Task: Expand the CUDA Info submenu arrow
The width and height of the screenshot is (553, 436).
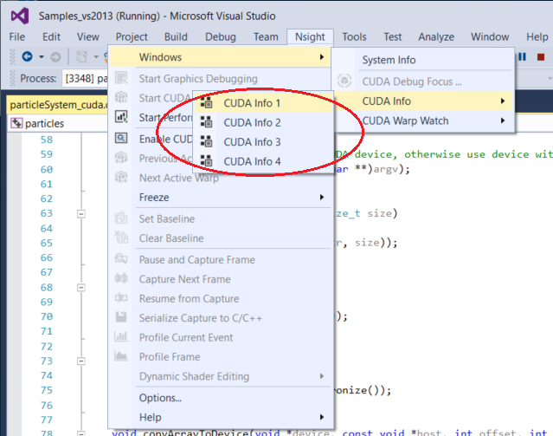Action: pos(503,101)
